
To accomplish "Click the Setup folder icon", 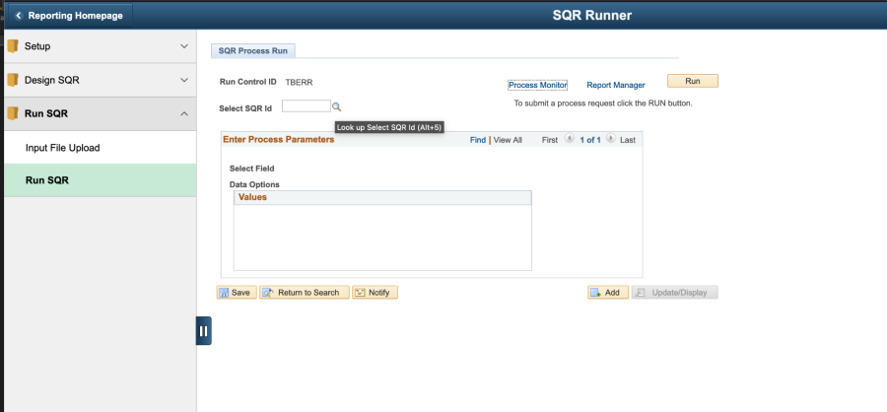I will pyautogui.click(x=13, y=46).
